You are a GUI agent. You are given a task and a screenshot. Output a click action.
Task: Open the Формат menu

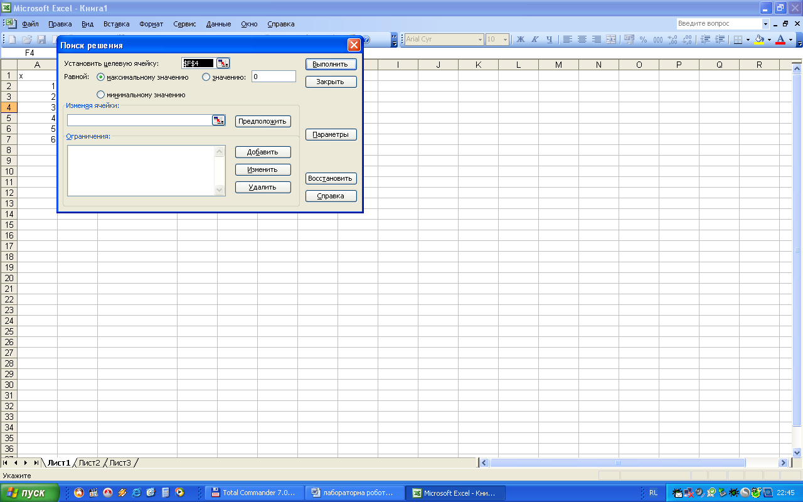click(151, 24)
